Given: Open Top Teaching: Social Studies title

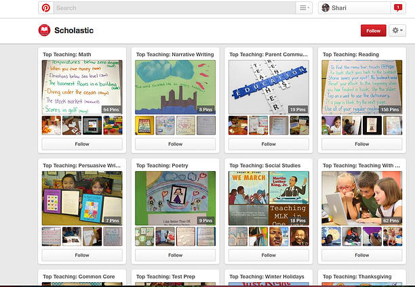Looking at the screenshot, I should [265, 165].
